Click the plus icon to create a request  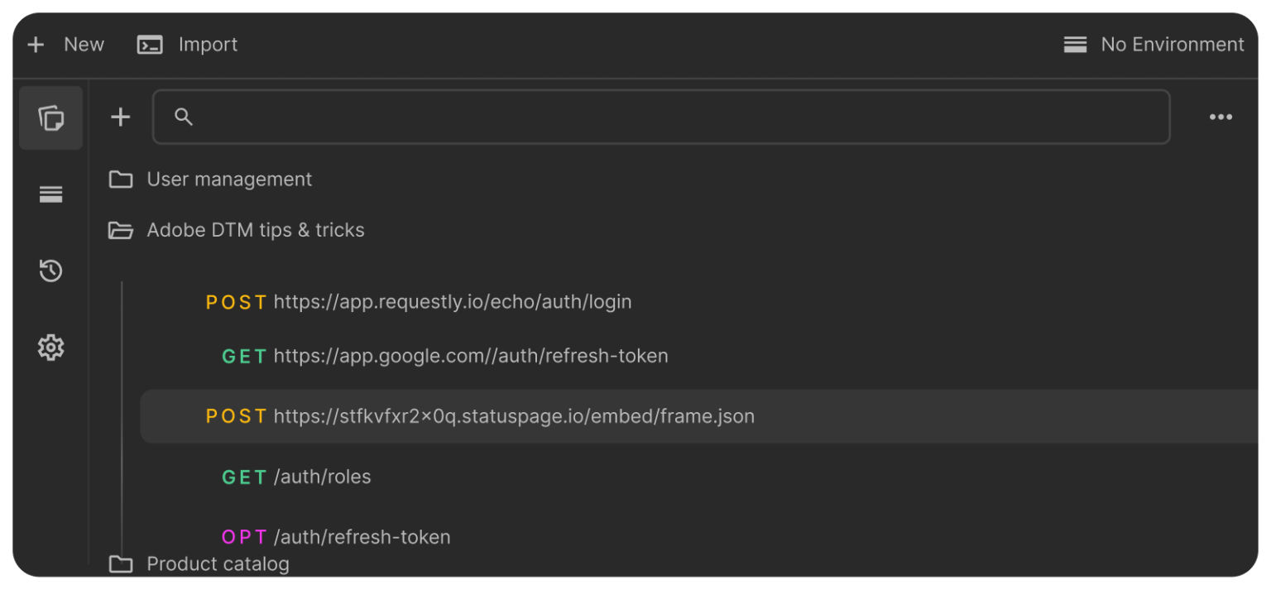click(120, 117)
